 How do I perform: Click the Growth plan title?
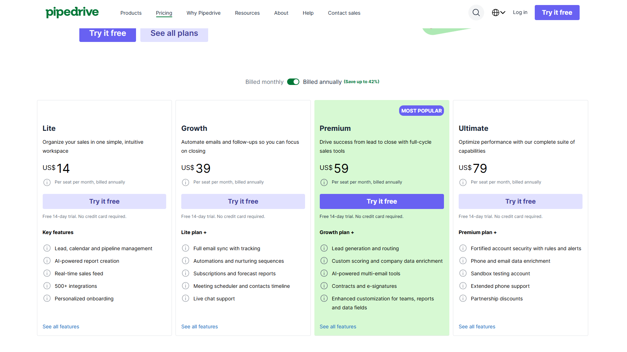[194, 128]
